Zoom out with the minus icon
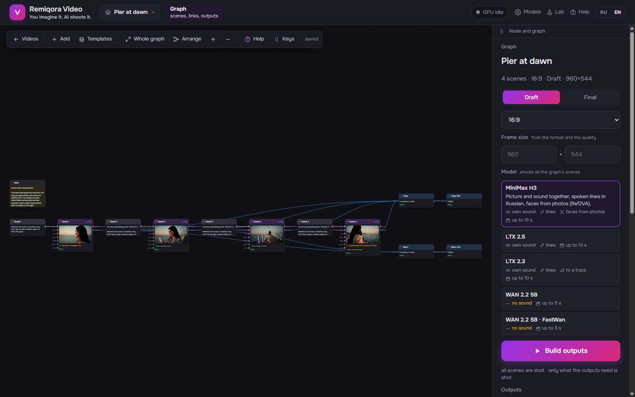Screen dimensions: 635x397 point(228,39)
